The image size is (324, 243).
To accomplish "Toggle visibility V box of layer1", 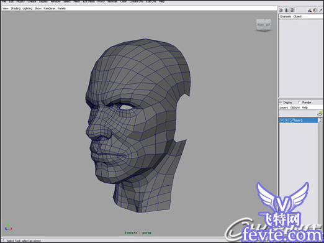I will [282, 121].
